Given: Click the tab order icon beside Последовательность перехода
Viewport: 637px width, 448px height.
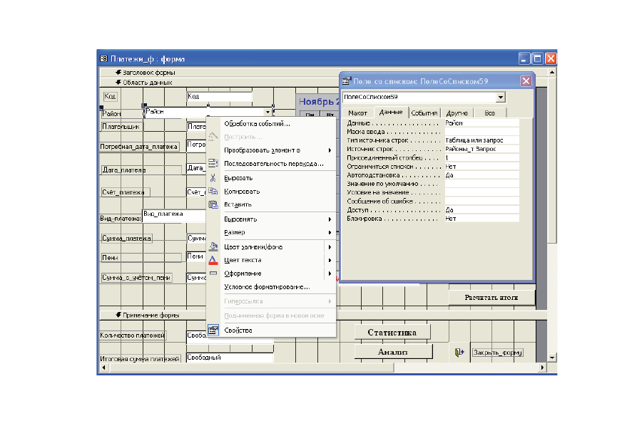Looking at the screenshot, I should point(213,164).
